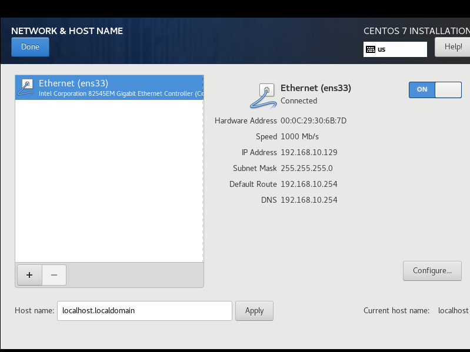Toggle the Ethernet ens33 ON switch
Image resolution: width=470 pixels, height=352 pixels.
[x=435, y=89]
